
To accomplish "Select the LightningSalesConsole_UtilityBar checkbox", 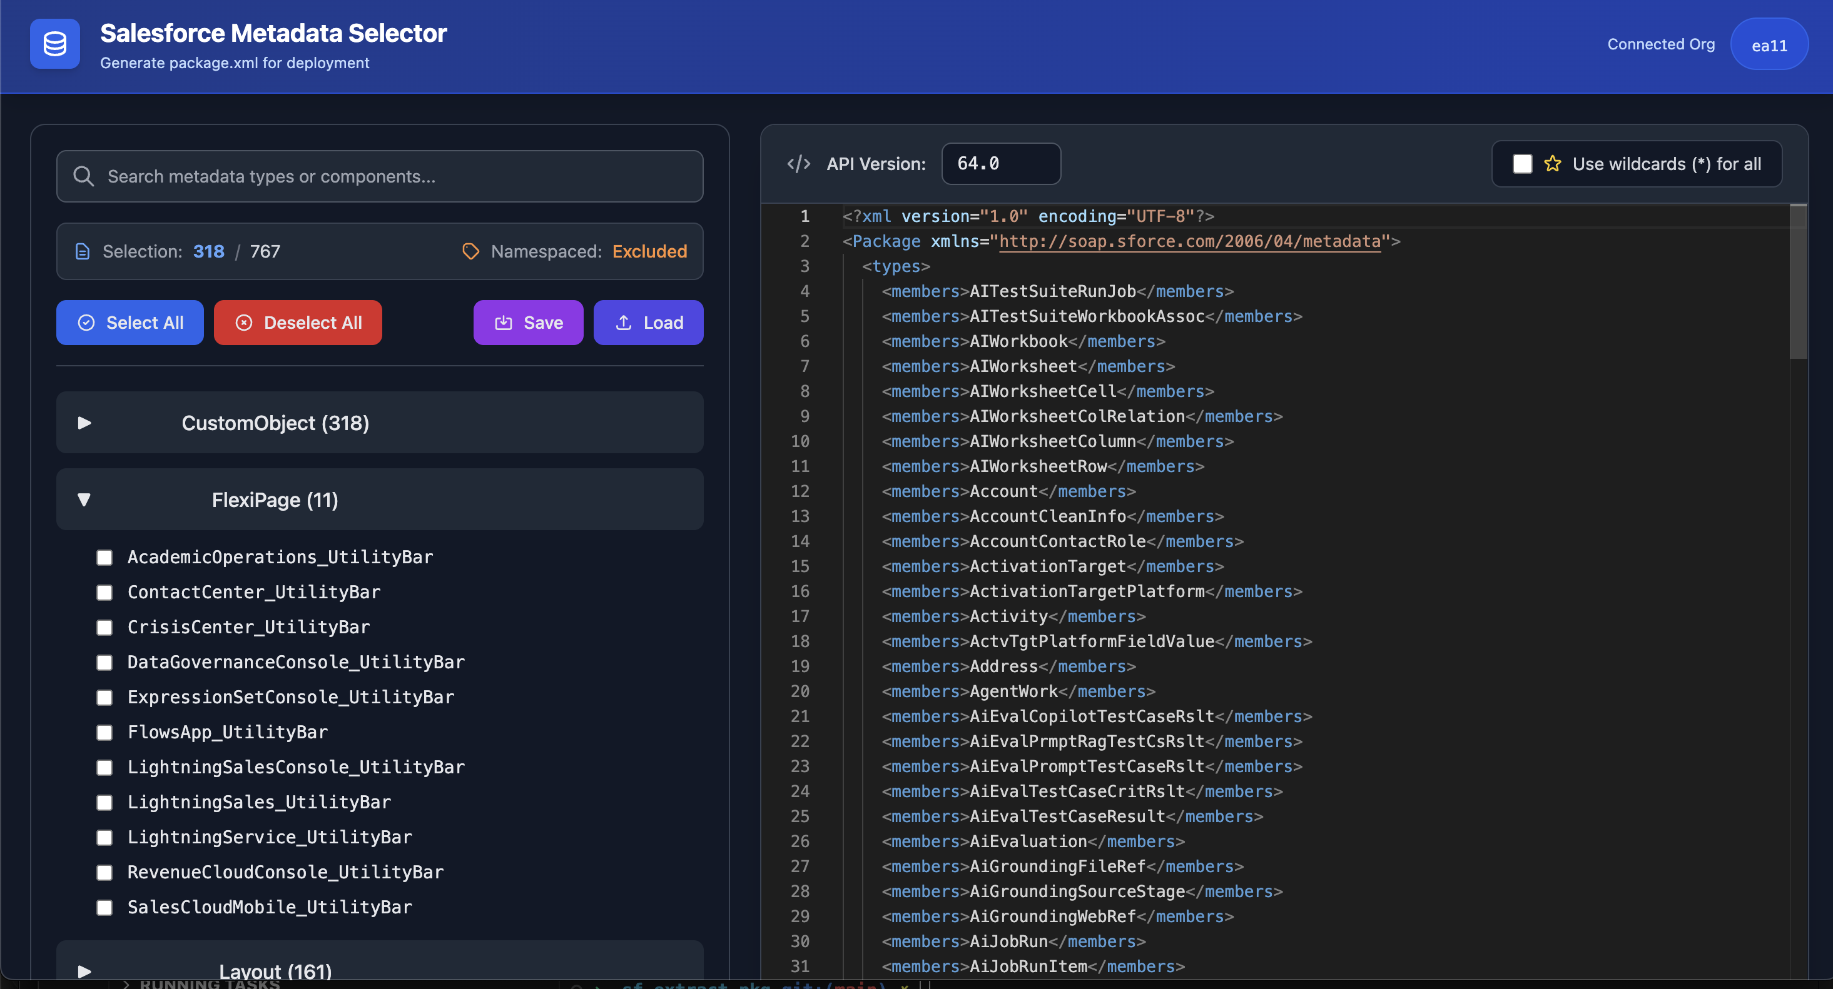I will (x=105, y=767).
